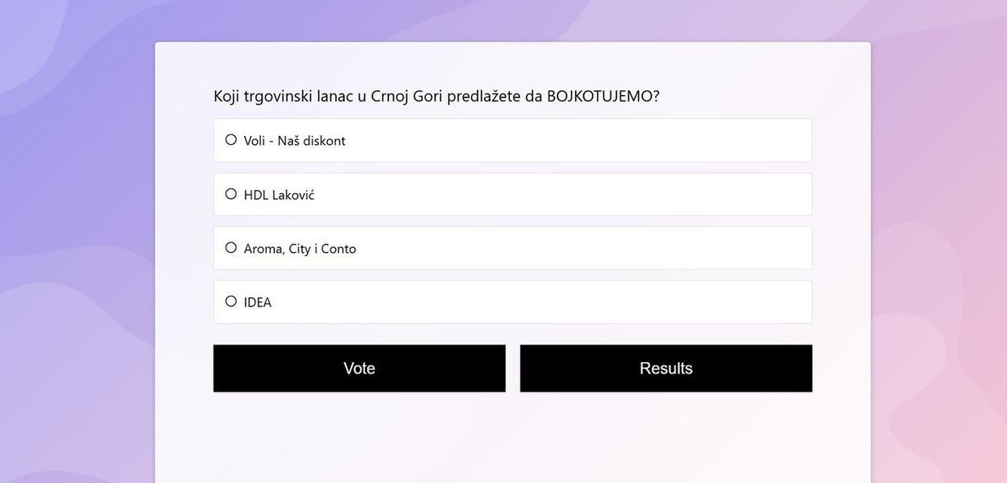1007x483 pixels.
Task: Click the "Aroma, City i Conto" label text
Action: 300,249
